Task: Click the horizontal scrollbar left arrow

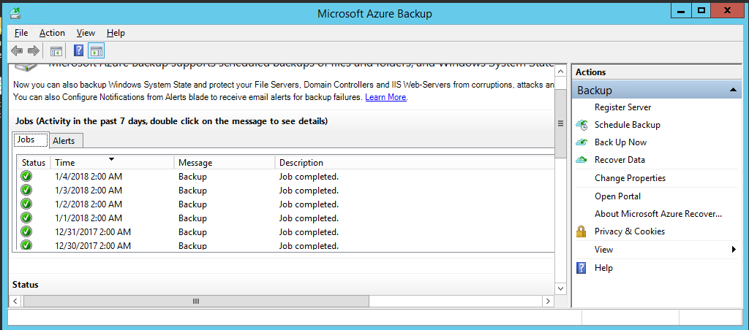Action: click(15, 301)
